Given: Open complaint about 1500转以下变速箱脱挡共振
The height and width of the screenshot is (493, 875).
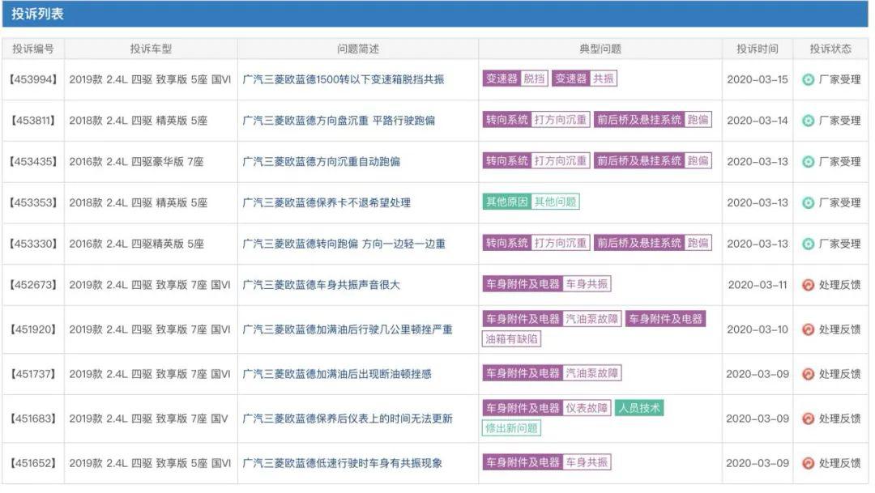Looking at the screenshot, I should (344, 79).
